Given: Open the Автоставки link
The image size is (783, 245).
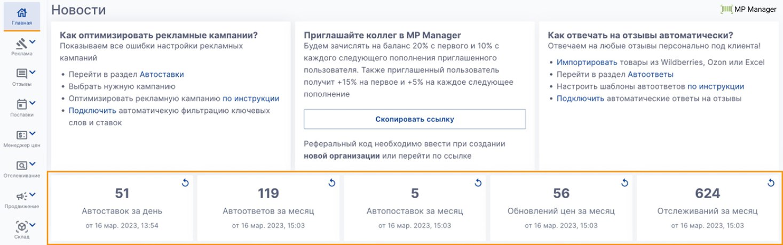Looking at the screenshot, I should pyautogui.click(x=162, y=75).
